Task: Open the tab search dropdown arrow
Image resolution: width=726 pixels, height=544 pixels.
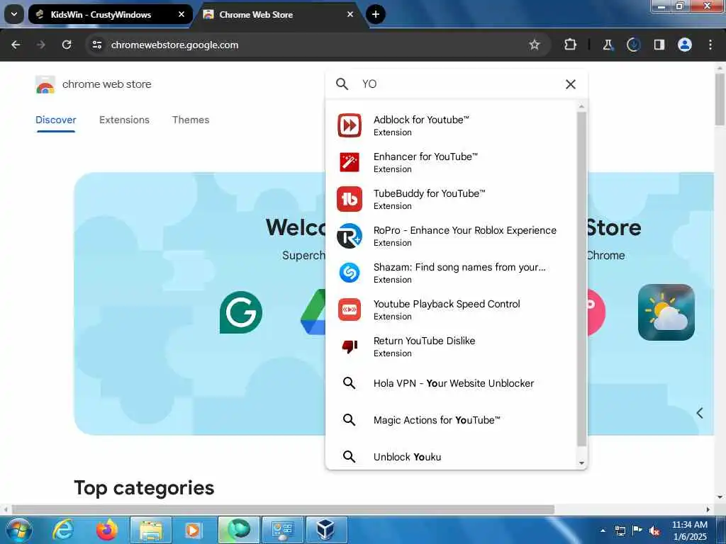Action: 14,14
